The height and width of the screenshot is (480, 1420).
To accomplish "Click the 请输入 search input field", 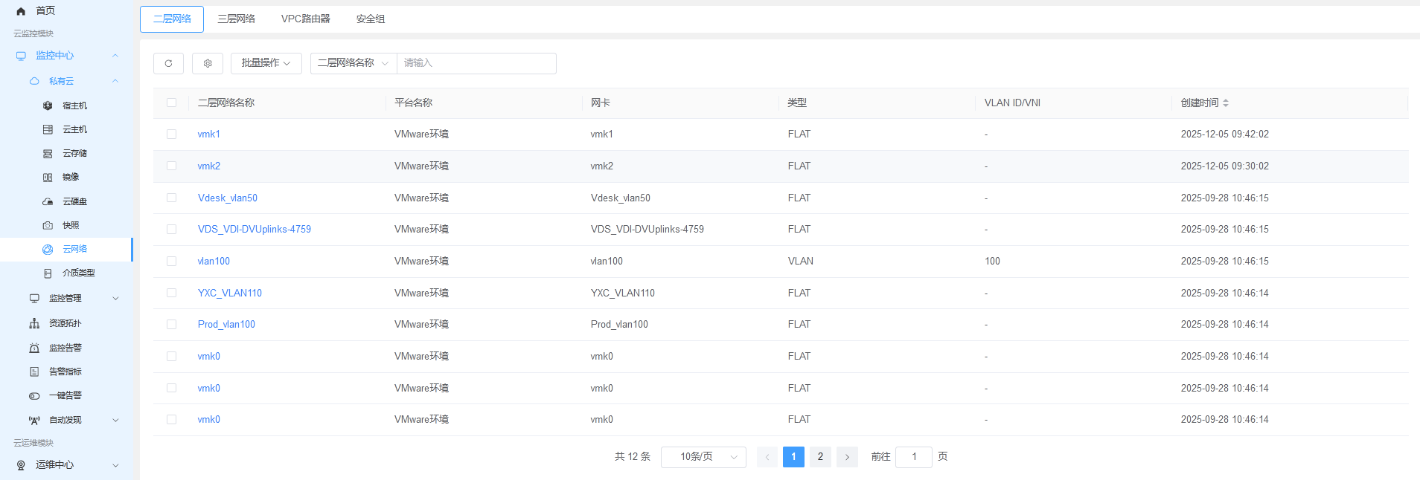I will pyautogui.click(x=476, y=63).
